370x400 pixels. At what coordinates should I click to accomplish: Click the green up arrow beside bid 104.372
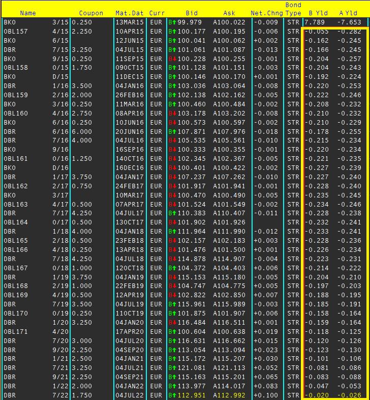[174, 268]
